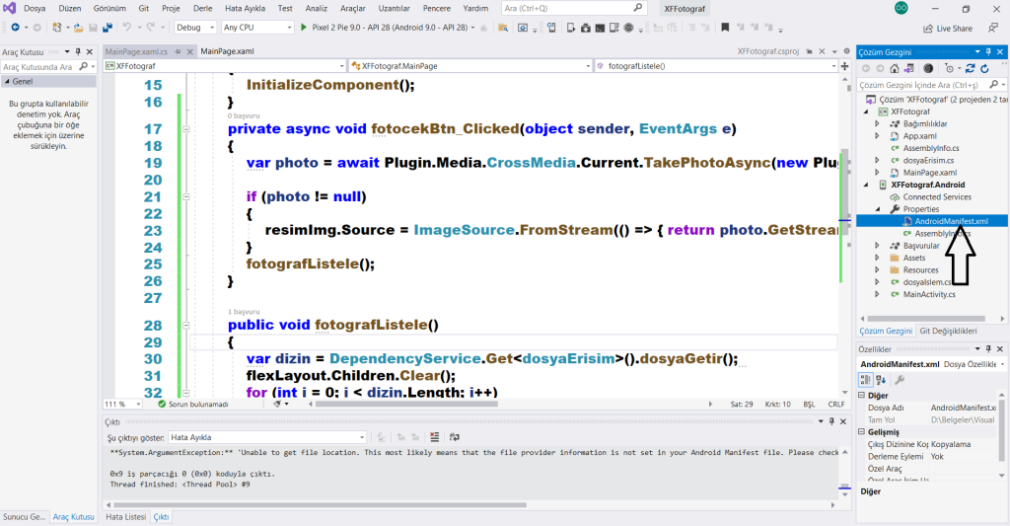Open the Any CPU platform dropdown
Screen dimensions: 1010x526
(254, 28)
